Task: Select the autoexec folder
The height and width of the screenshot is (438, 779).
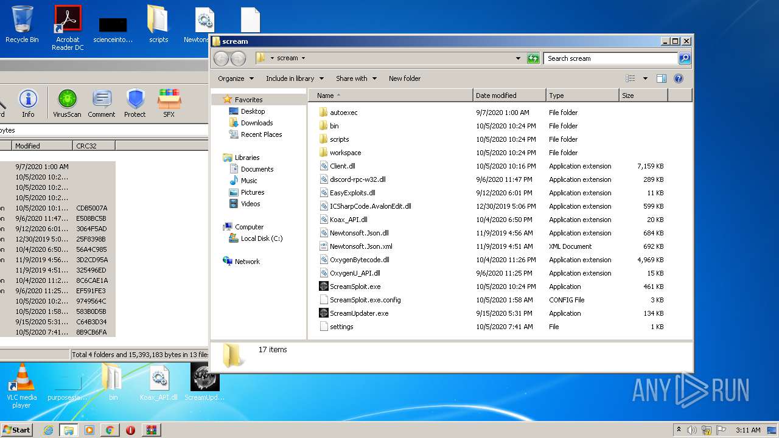Action: [x=343, y=113]
